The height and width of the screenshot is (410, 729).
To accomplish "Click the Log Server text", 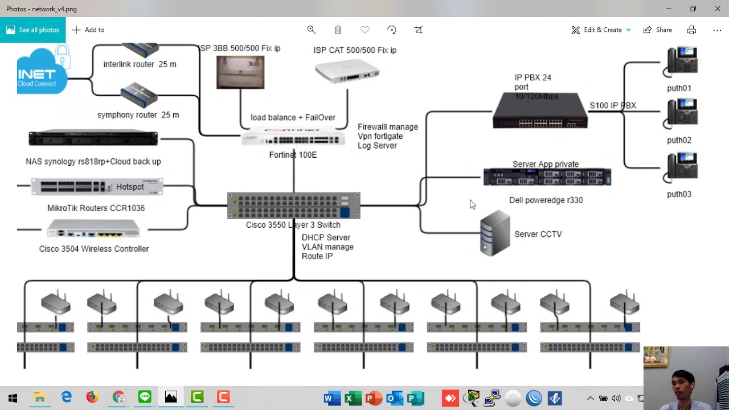I will (377, 146).
